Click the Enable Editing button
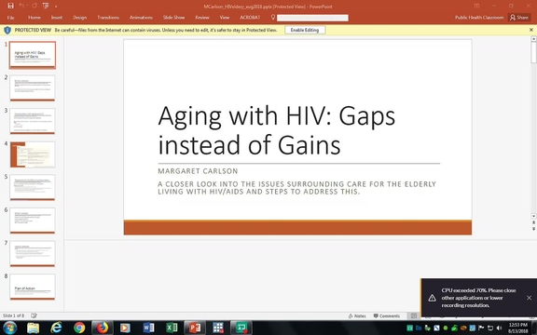This screenshot has height=335, width=537. pyautogui.click(x=305, y=30)
